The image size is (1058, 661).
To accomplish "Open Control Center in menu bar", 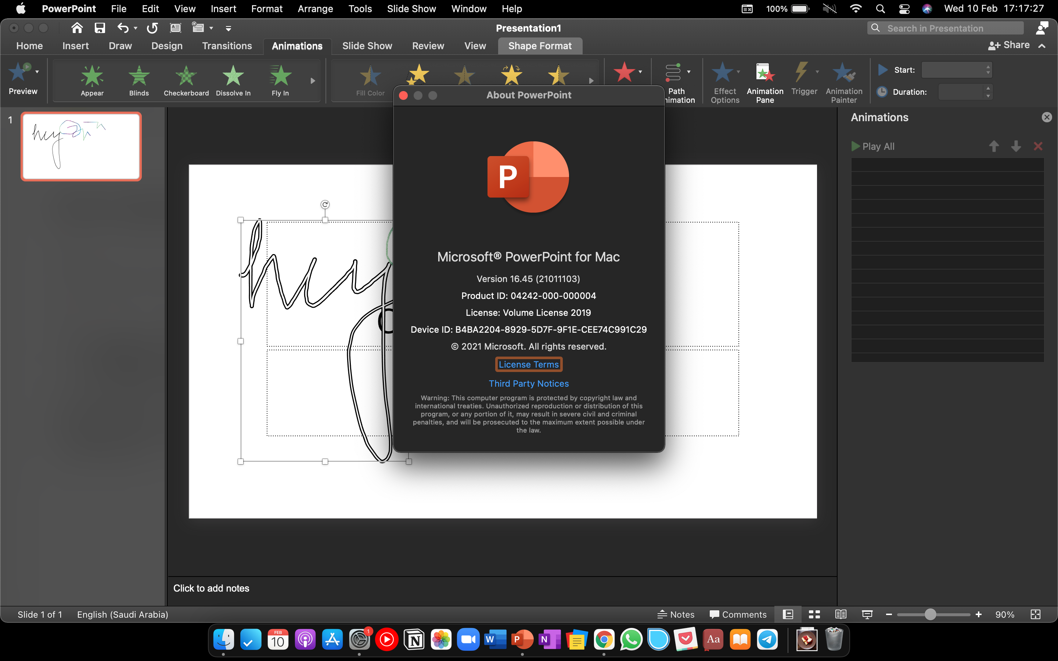I will pyautogui.click(x=904, y=9).
